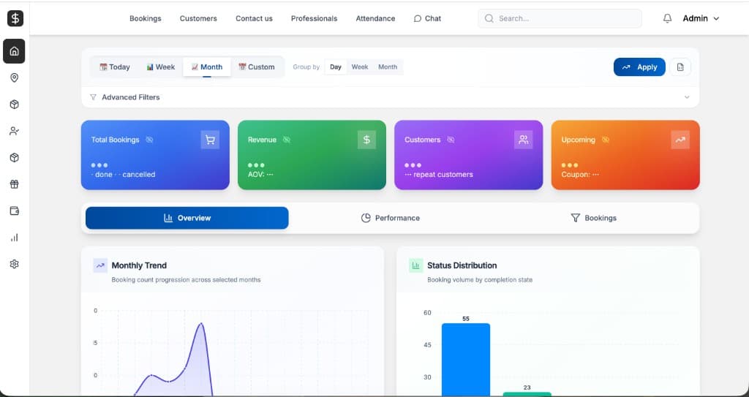Click the search magnifier icon
The image size is (749, 397).
coord(489,18)
